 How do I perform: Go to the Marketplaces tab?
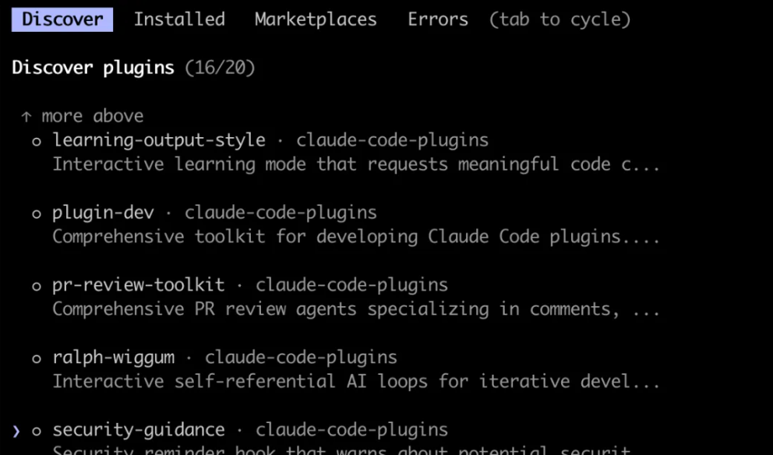tap(316, 19)
